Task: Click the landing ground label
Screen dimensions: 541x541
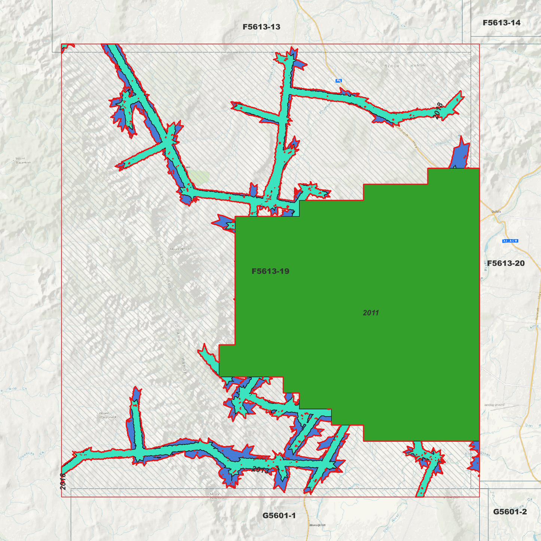Action: pos(494,405)
